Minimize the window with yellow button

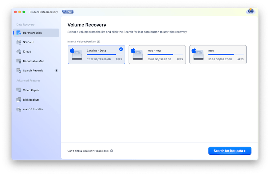[x=20, y=12]
